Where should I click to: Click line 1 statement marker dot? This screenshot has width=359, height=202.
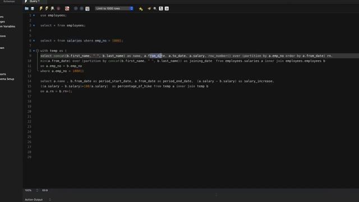[x=34, y=15]
